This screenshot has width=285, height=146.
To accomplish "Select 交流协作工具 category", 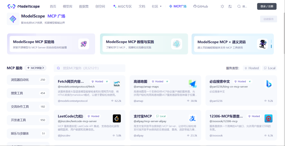I will pos(28,107).
